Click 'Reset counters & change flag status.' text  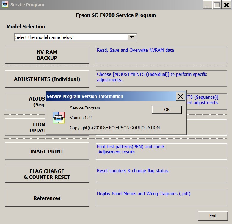click(133, 171)
